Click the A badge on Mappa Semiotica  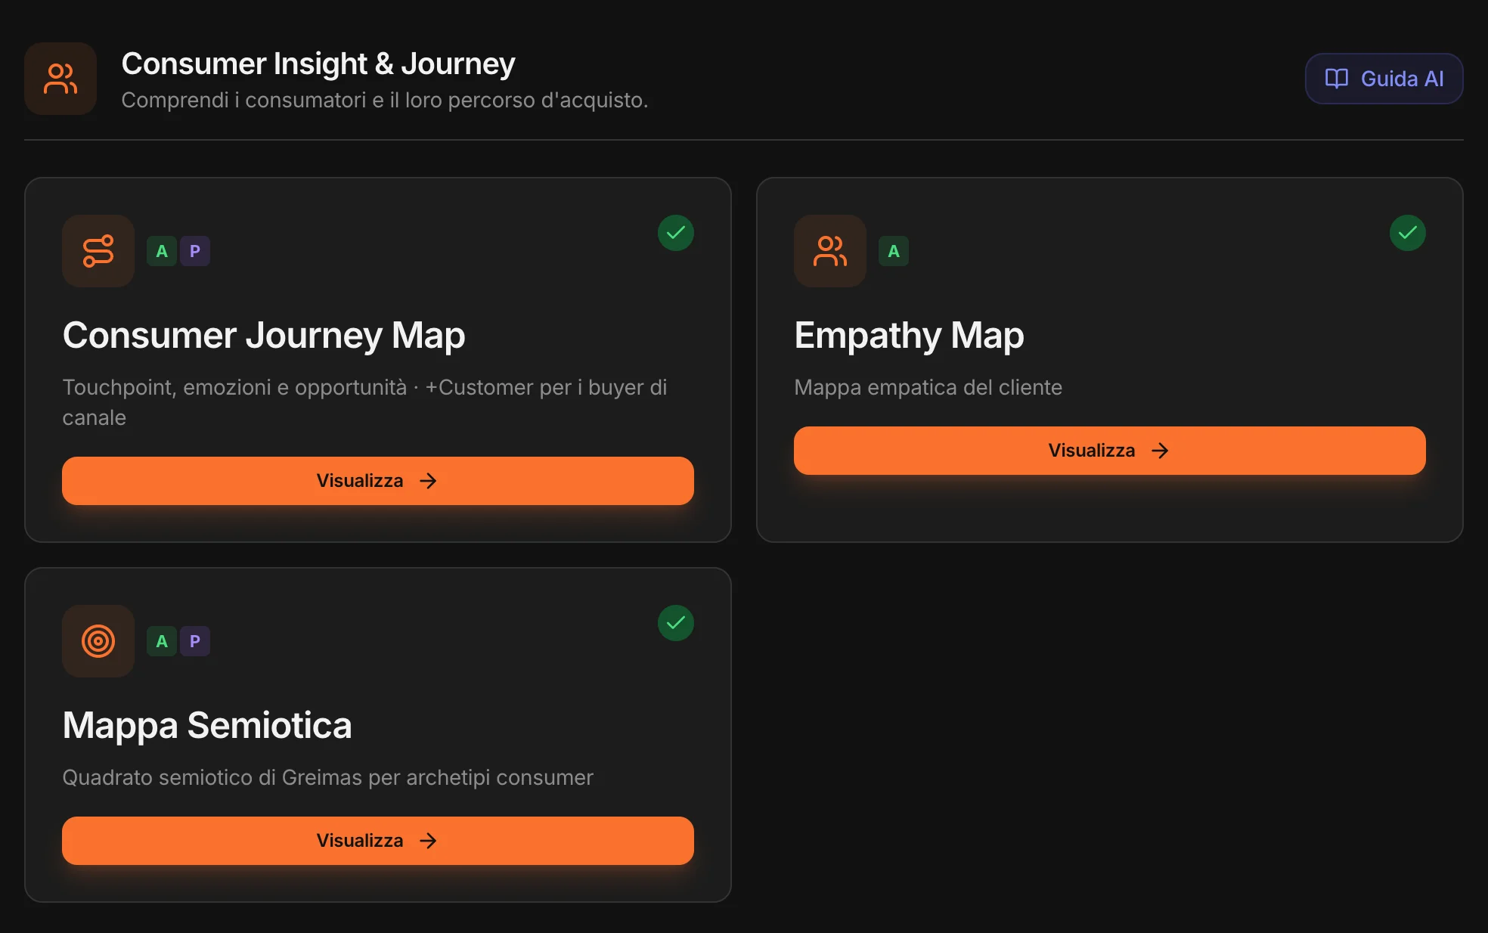(x=162, y=641)
